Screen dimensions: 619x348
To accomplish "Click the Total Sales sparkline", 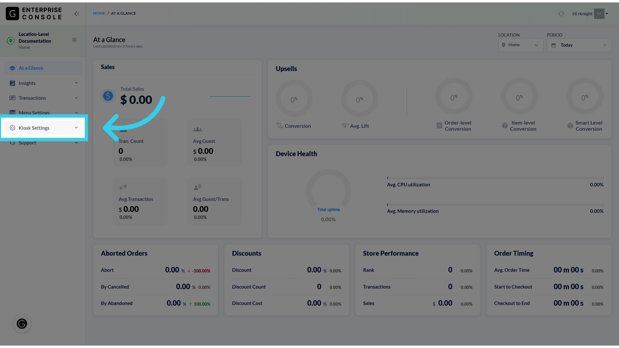I will click(x=230, y=96).
